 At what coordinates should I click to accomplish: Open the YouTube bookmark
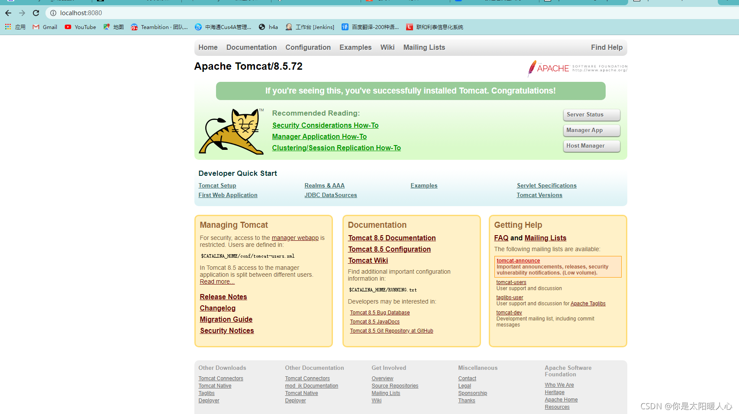tap(81, 27)
